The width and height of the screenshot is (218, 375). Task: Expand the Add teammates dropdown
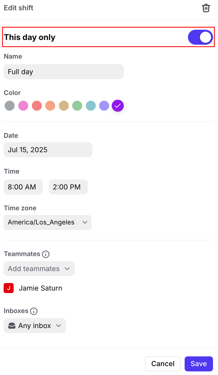(39, 269)
